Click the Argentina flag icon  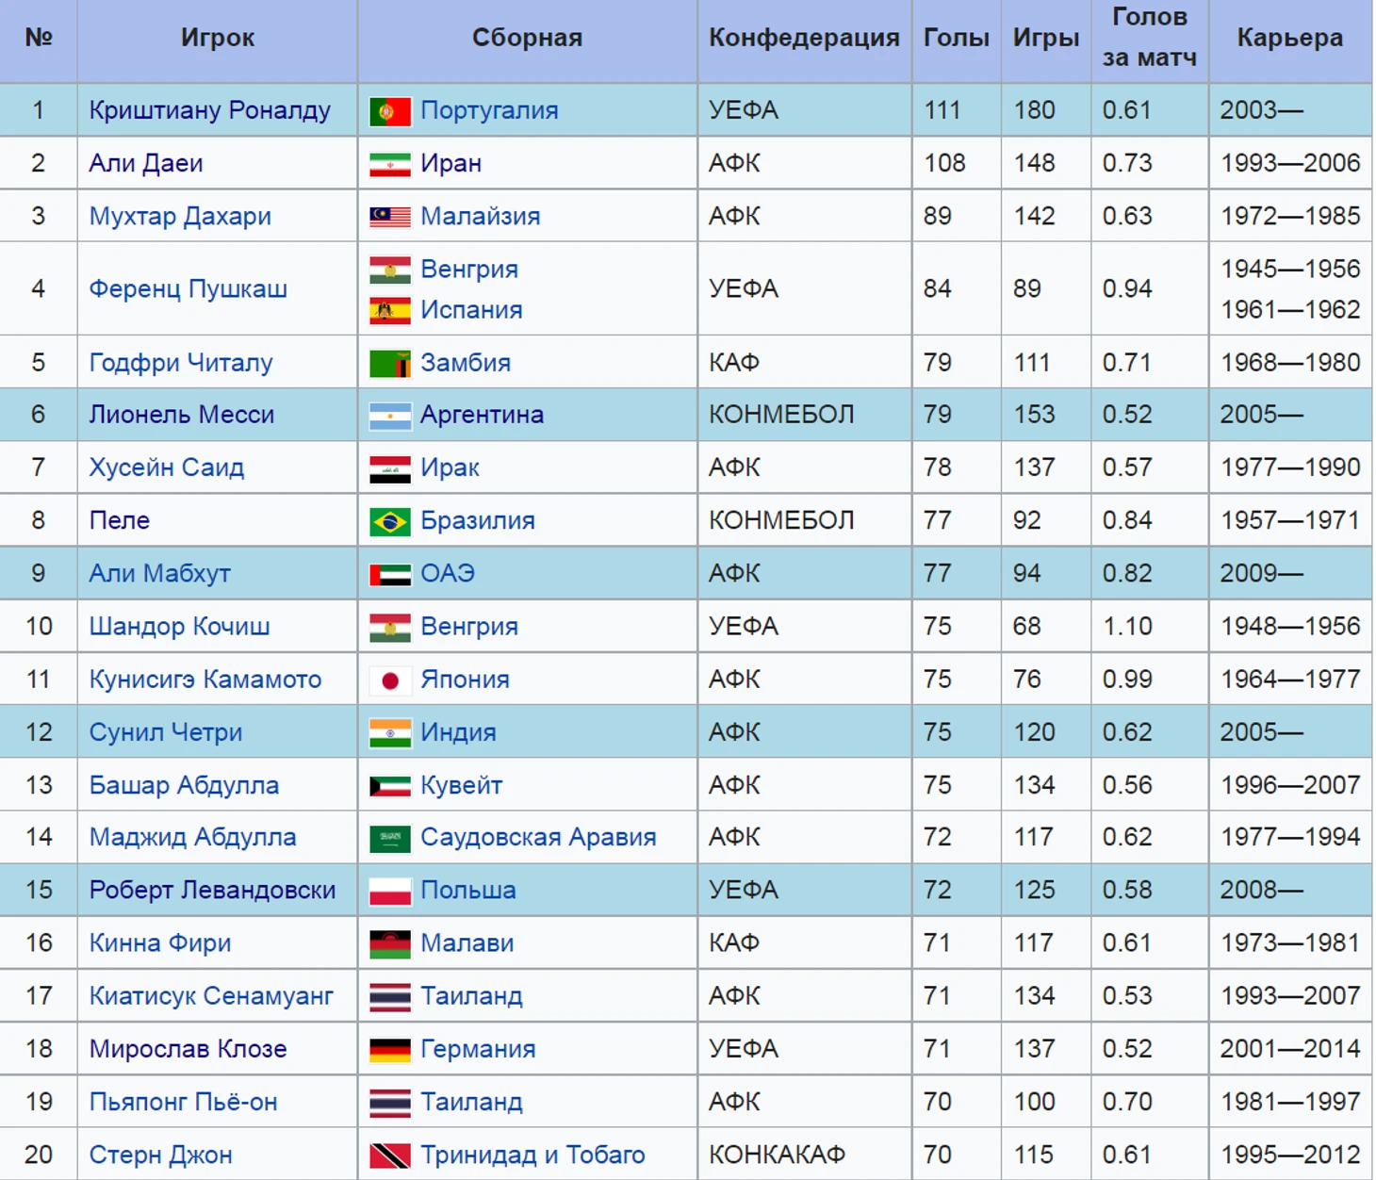(x=389, y=416)
